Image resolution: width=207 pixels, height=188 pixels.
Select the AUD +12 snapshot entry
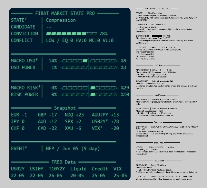pyautogui.click(x=47, y=121)
